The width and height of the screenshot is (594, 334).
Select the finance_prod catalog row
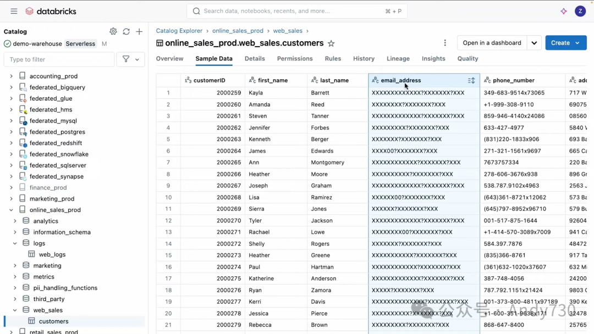coord(74,188)
